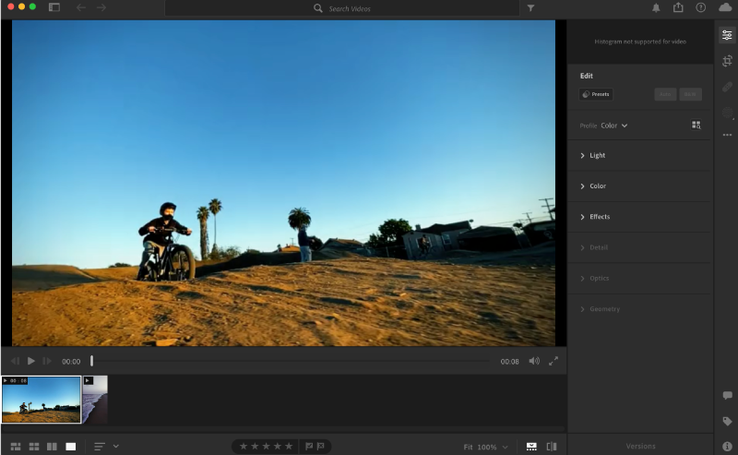Open the filter funnel icon
The width and height of the screenshot is (738, 455).
pyautogui.click(x=530, y=8)
